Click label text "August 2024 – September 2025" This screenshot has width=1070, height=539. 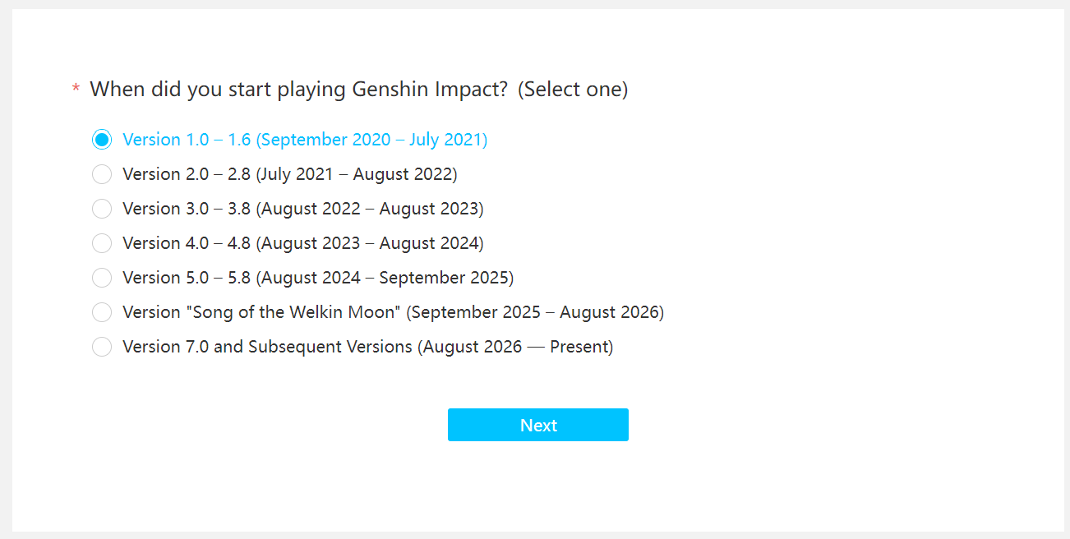pyautogui.click(x=385, y=278)
